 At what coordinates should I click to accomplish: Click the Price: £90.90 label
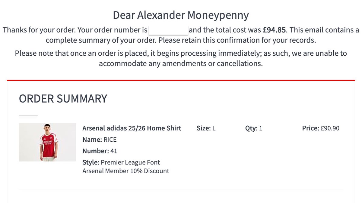(x=321, y=128)
